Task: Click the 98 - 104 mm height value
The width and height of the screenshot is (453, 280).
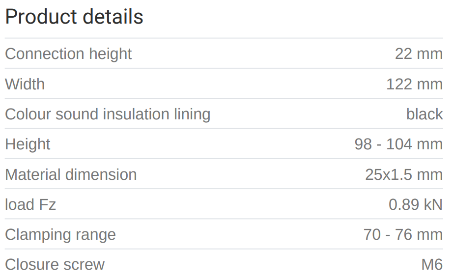Action: pyautogui.click(x=398, y=144)
